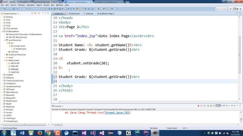Open the Project menu
The image size is (243, 136).
point(46,5)
